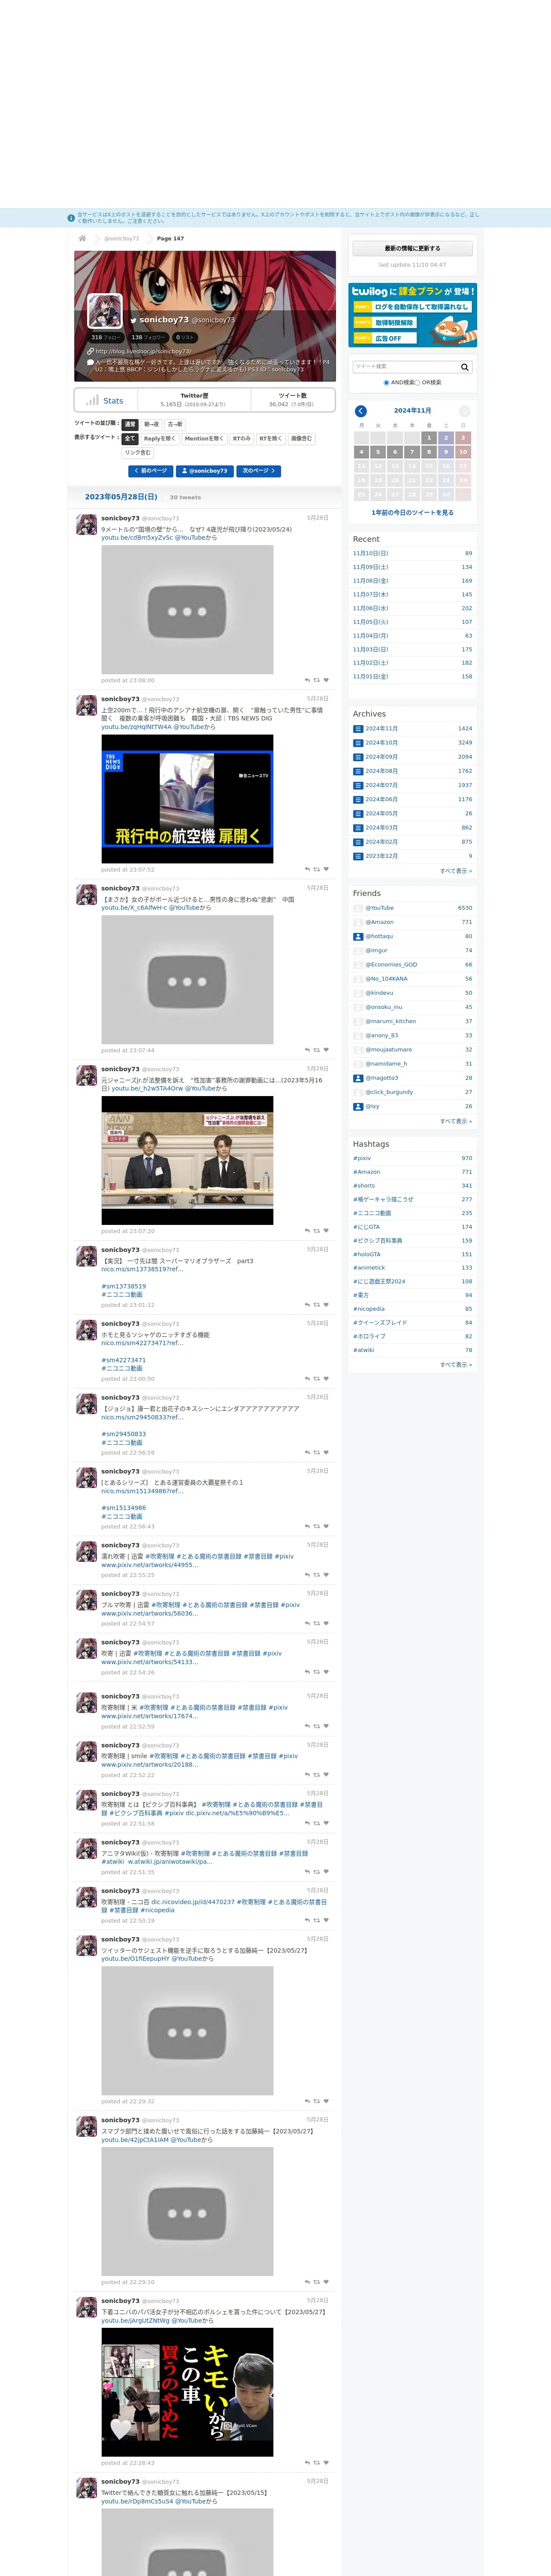
Task: Click blue @sonicboy73 button
Action: [205, 470]
